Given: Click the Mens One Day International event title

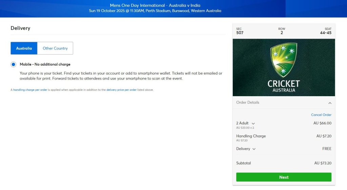Looking at the screenshot, I should pyautogui.click(x=155, y=5).
